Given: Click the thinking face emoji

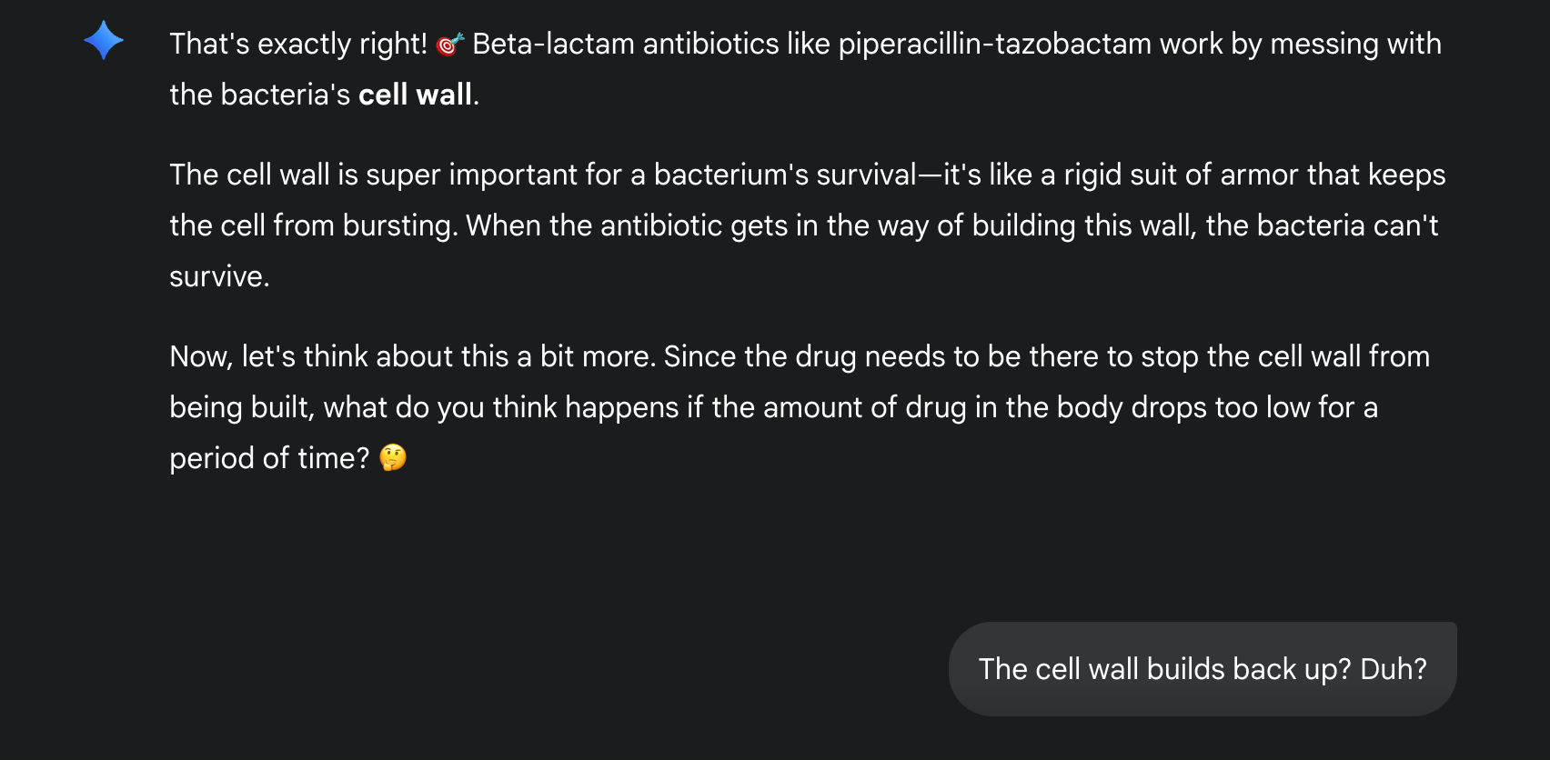Looking at the screenshot, I should click(393, 457).
